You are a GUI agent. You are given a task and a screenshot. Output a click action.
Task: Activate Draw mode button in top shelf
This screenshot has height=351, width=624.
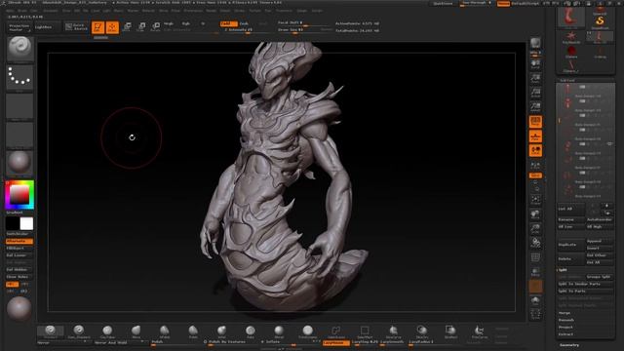tap(113, 27)
